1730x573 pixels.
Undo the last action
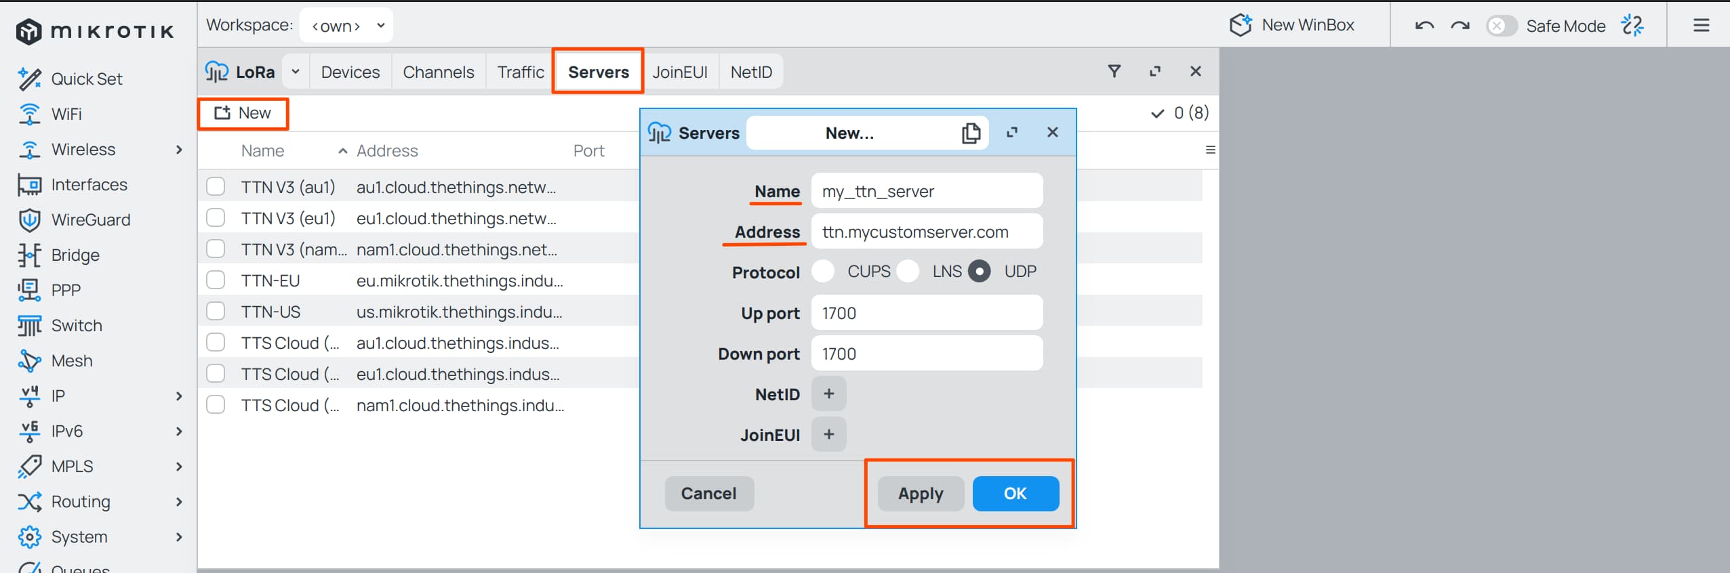[1424, 26]
